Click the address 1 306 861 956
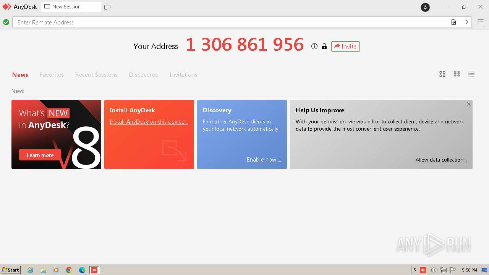 point(245,45)
